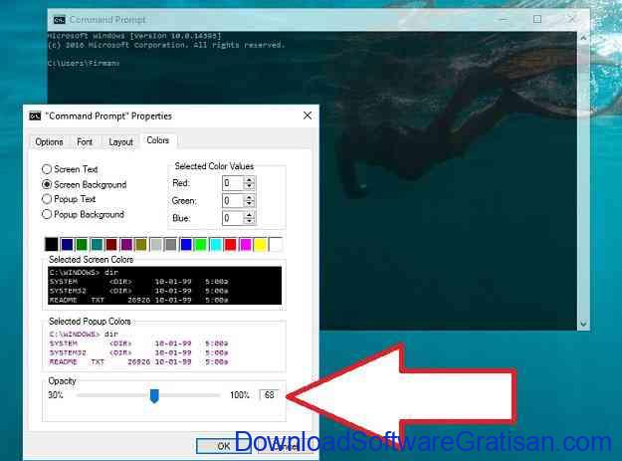Click the C:\Users prompt line in Command Prompt
Screen dimensions: 622x461
[84, 63]
